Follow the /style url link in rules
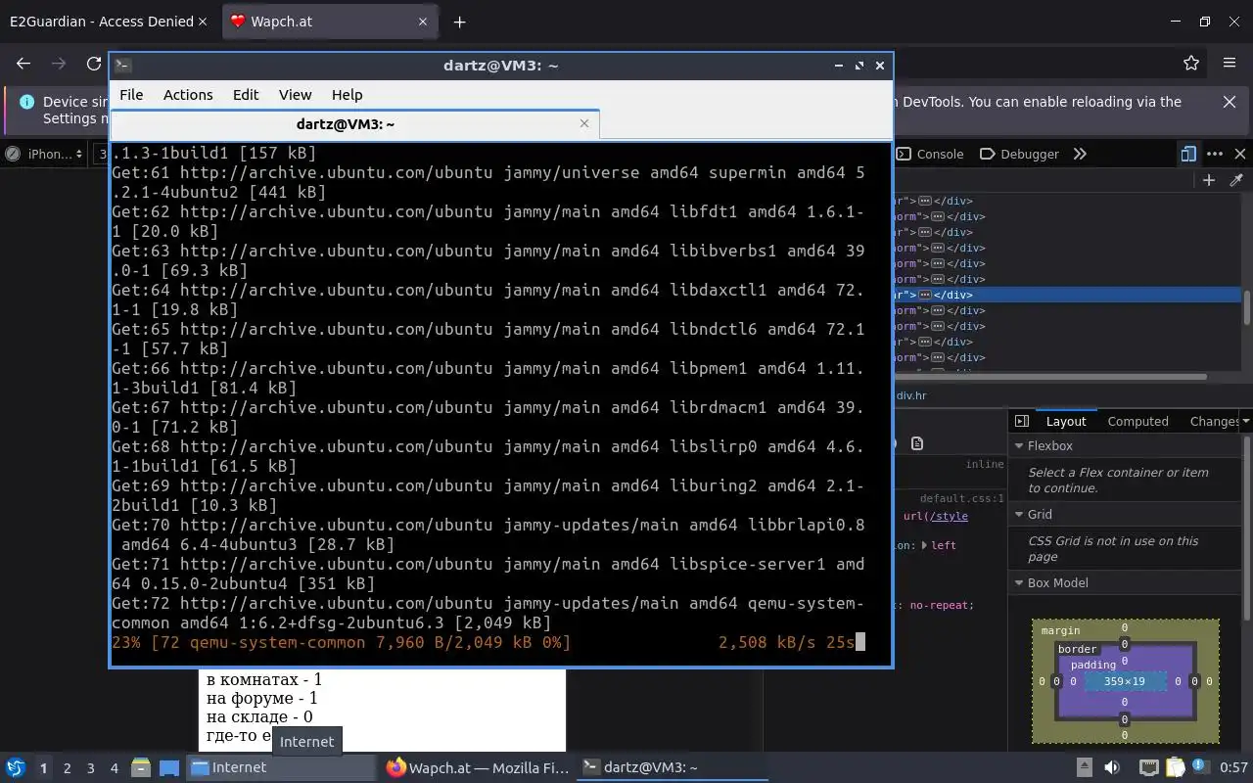 [948, 516]
